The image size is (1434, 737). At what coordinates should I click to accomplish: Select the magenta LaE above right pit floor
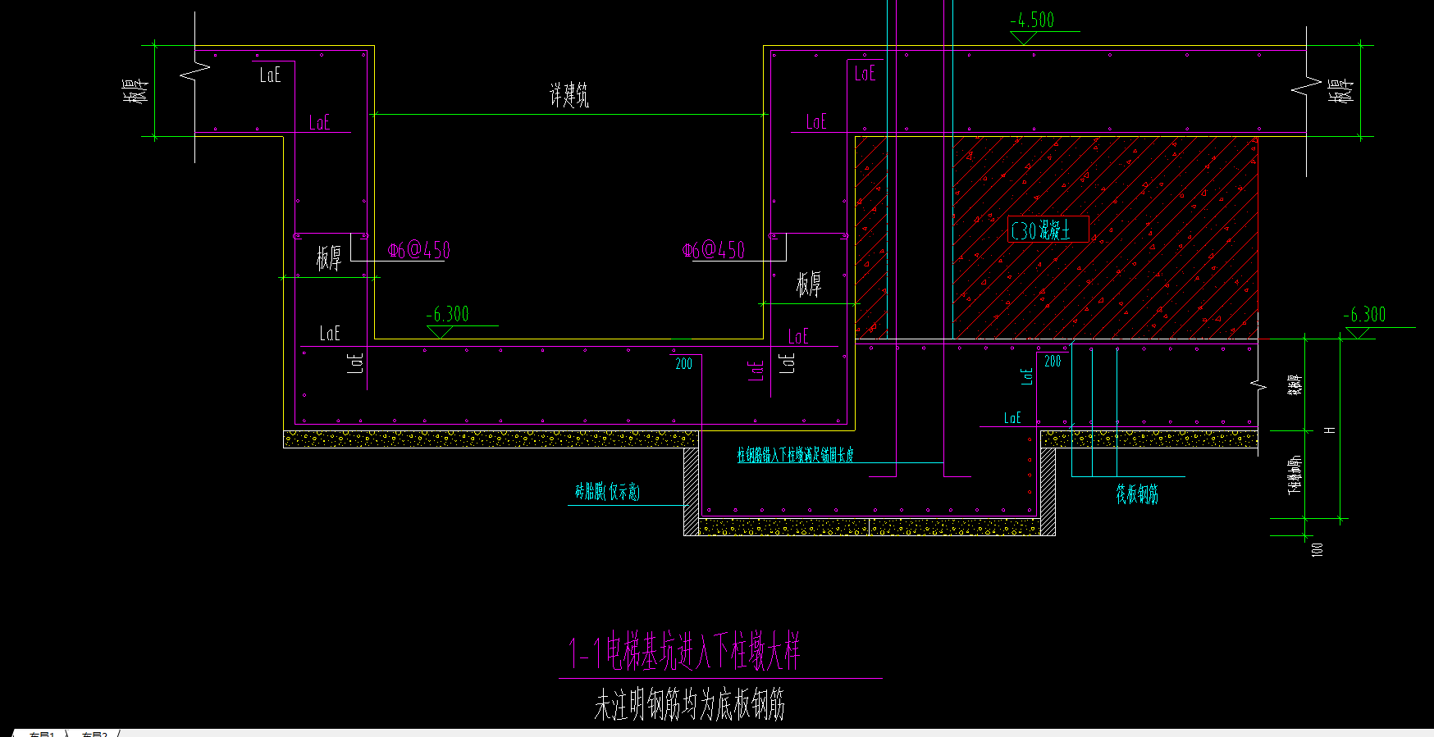(798, 336)
